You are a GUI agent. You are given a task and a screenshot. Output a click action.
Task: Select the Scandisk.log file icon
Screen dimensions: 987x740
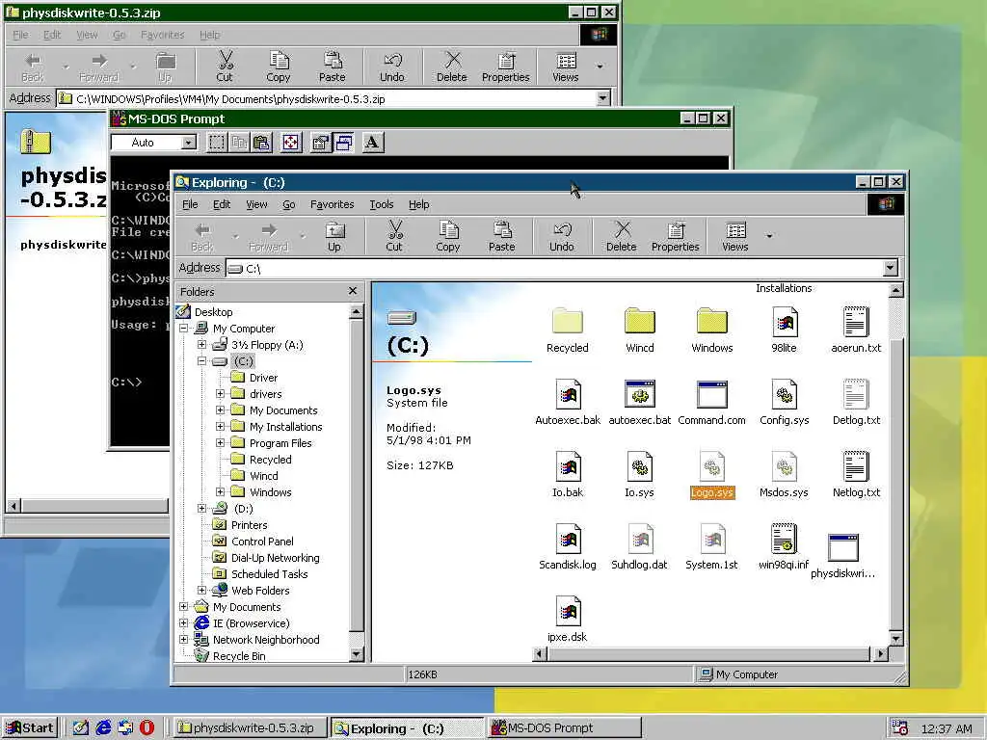coord(568,539)
